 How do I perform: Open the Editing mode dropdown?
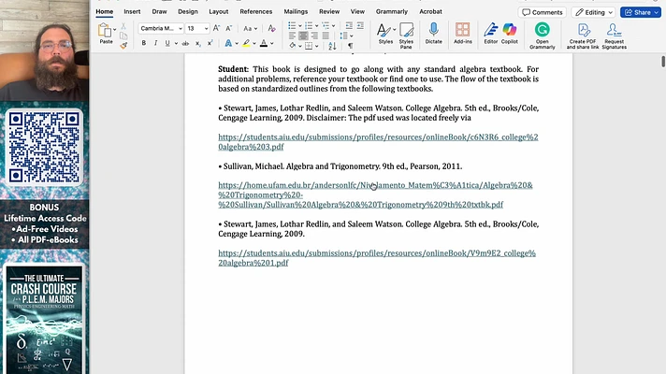click(594, 12)
